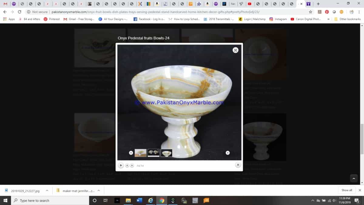This screenshot has height=205, width=364.
Task: Select the middle thumbnail showing two bowls
Action: click(x=153, y=153)
